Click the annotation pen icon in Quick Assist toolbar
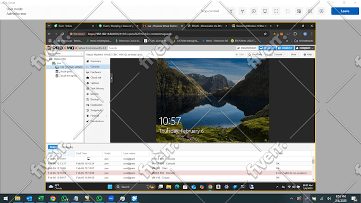Image resolution: width=361 pixels, height=203 pixels. tap(242, 11)
